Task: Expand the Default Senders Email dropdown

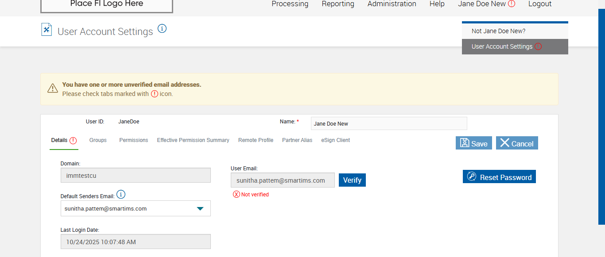Action: [x=200, y=208]
